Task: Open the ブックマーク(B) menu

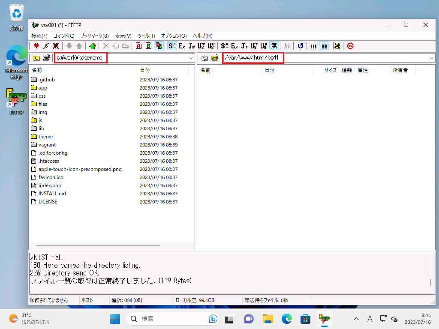Action: (94, 36)
